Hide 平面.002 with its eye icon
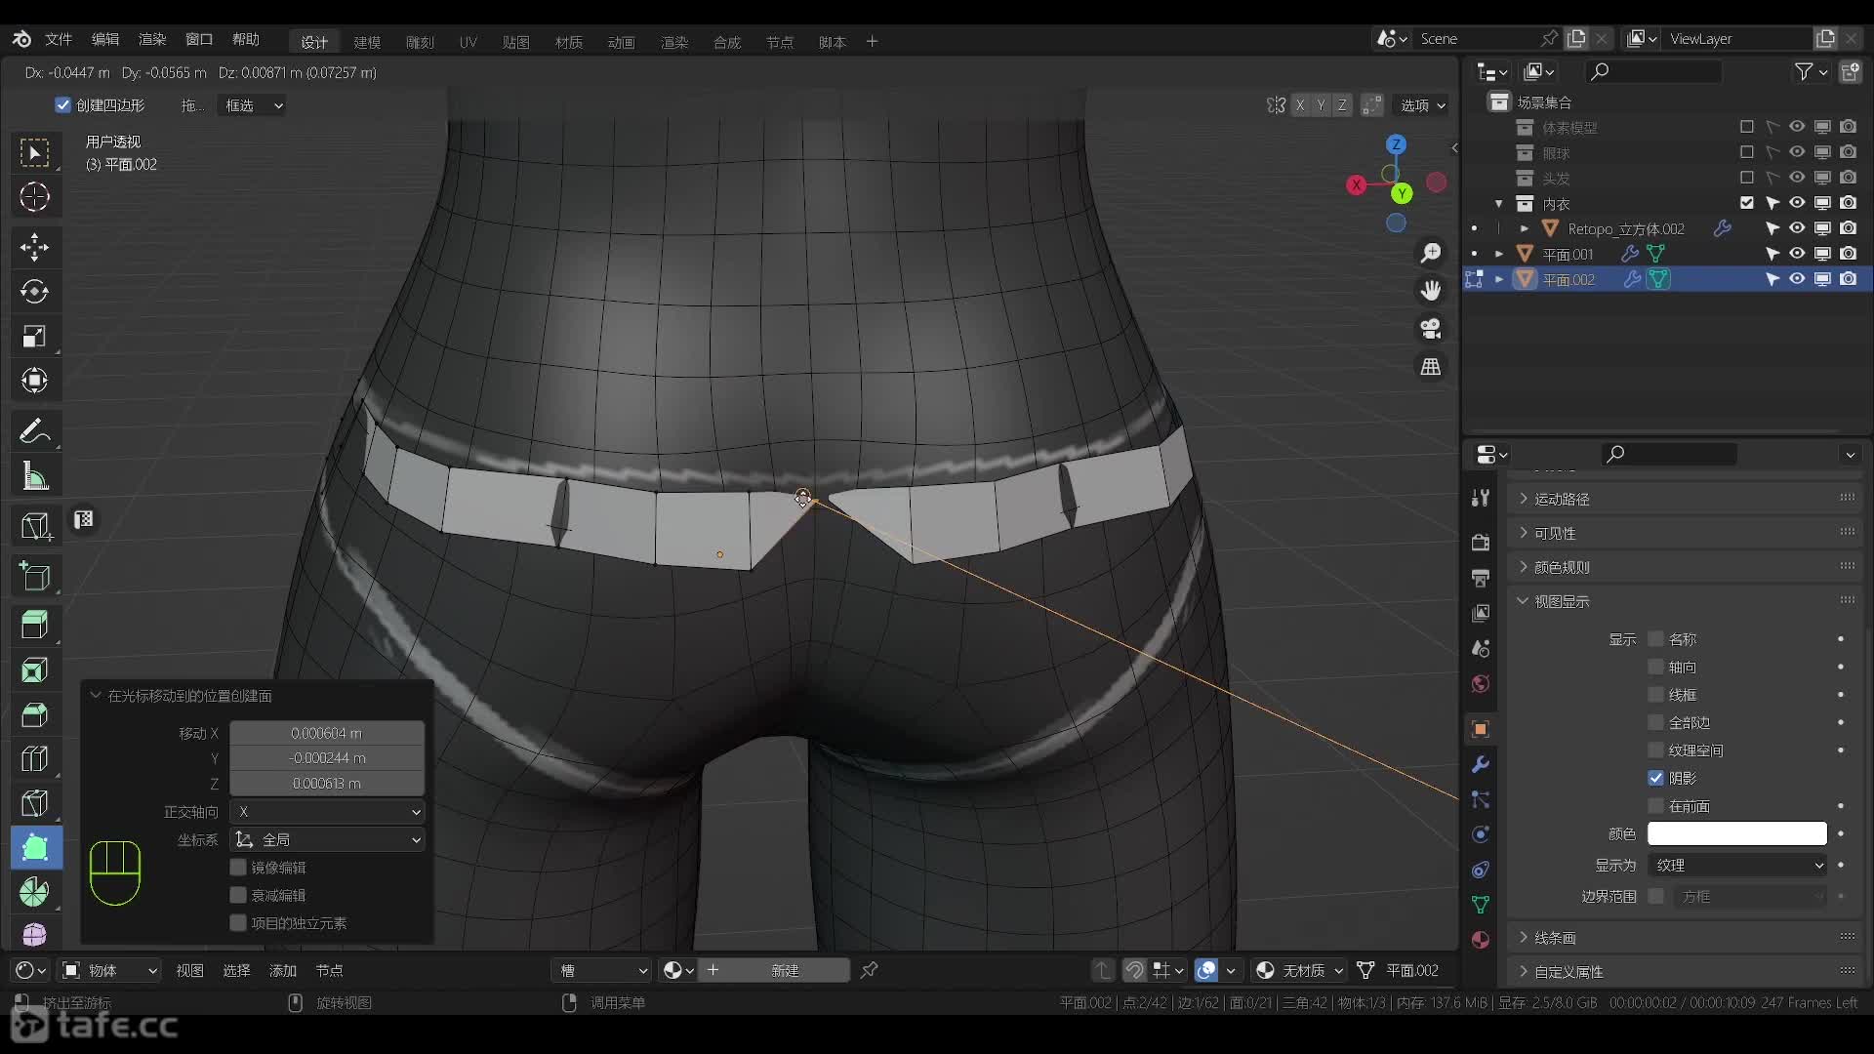This screenshot has width=1874, height=1054. pos(1797,279)
